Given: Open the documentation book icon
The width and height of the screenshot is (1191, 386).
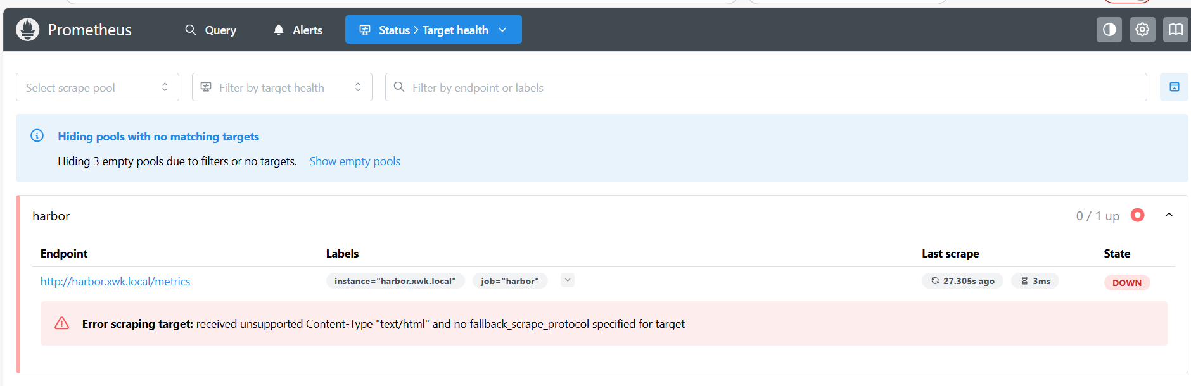Looking at the screenshot, I should tap(1175, 30).
